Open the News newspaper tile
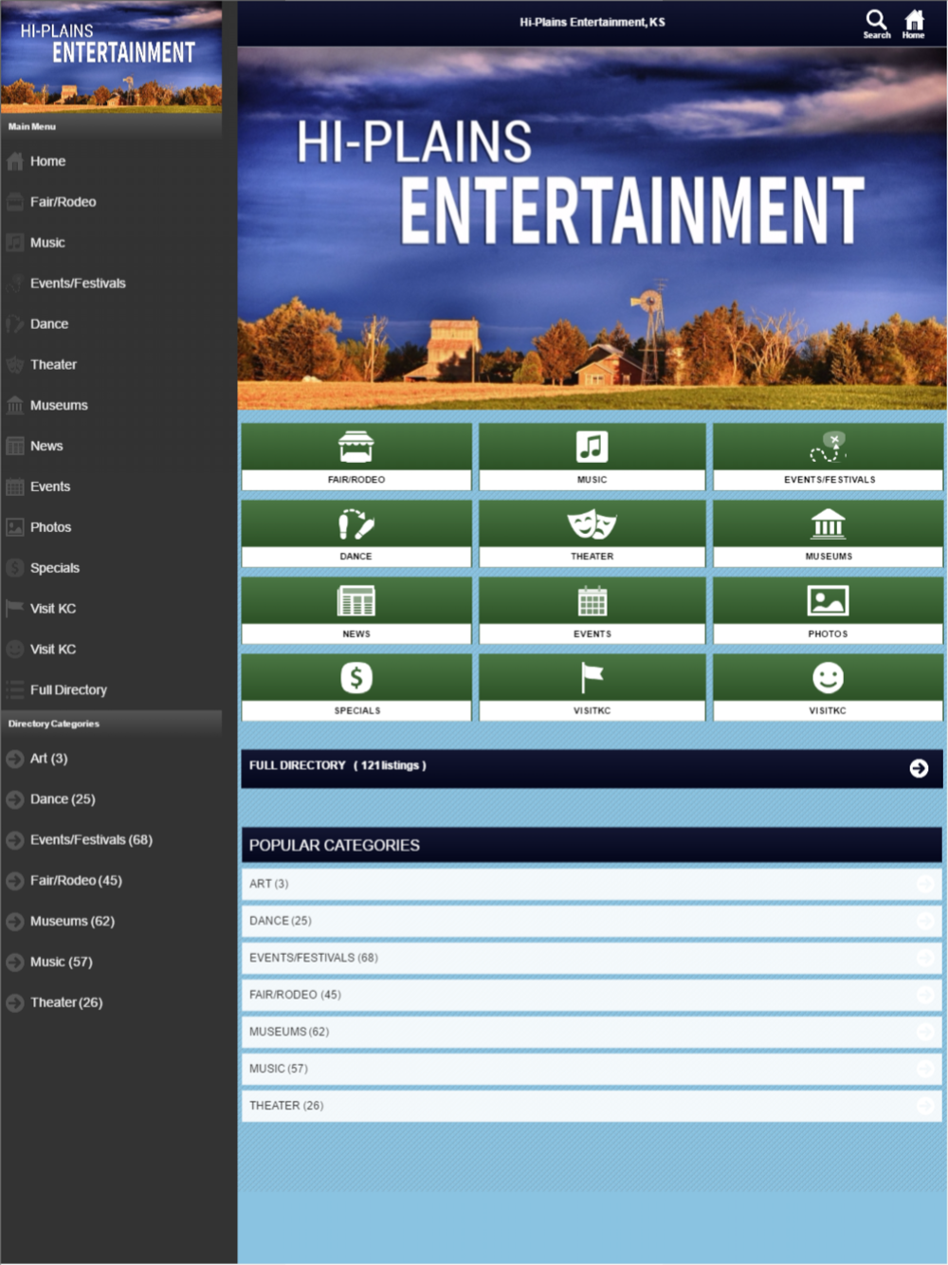This screenshot has height=1265, width=948. (356, 612)
